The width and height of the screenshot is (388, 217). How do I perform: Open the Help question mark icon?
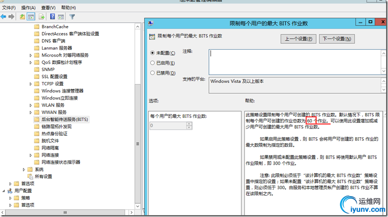(53, 17)
